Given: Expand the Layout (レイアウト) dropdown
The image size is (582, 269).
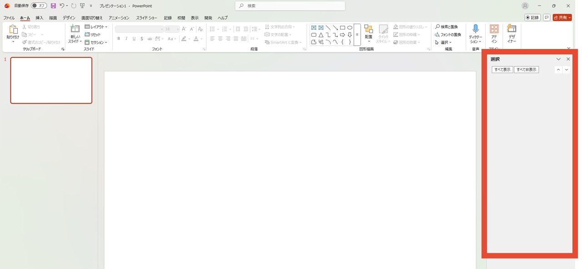Looking at the screenshot, I should (x=96, y=27).
